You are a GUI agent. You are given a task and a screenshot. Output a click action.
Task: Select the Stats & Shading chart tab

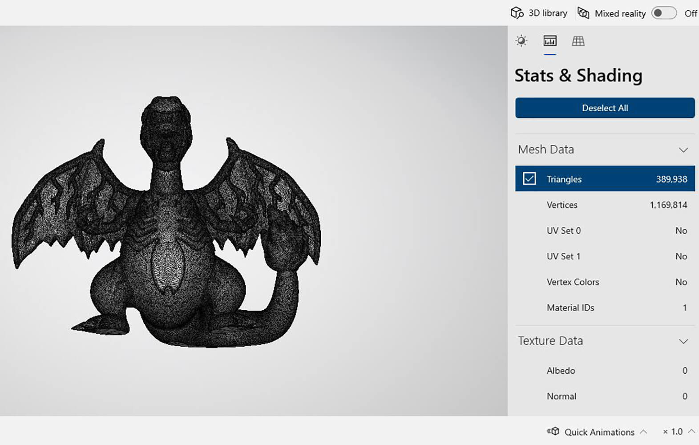coord(550,41)
